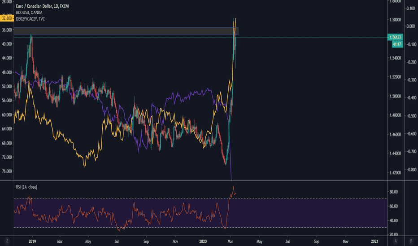Image resolution: width=418 pixels, height=246 pixels.
Task: Click the 2021 date label on time axis
Action: tap(374, 242)
